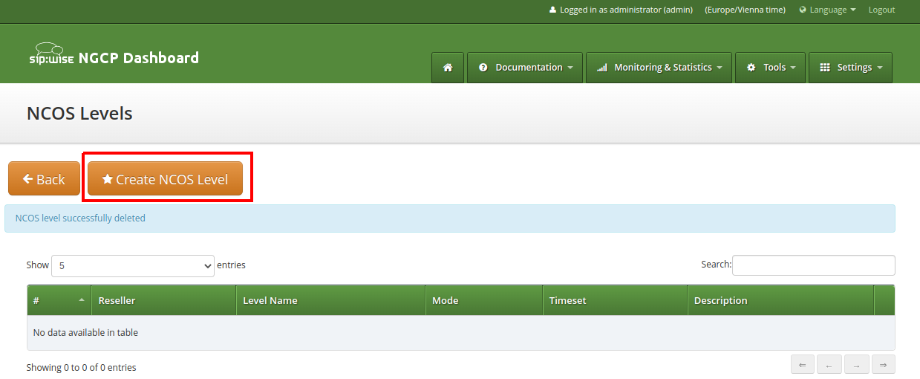Viewport: 920px width, 379px height.
Task: Click Create NCOS Level button
Action: pos(165,179)
